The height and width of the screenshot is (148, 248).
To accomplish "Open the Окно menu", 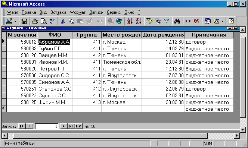I will (129, 12).
